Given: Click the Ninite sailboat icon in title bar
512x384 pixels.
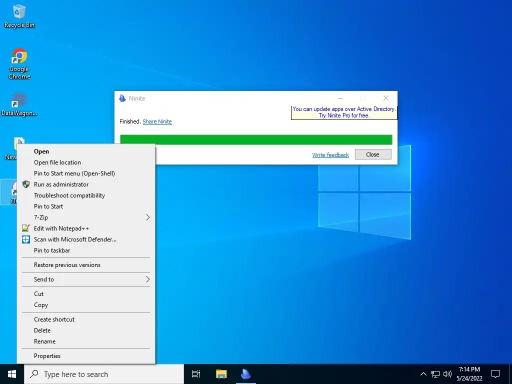Looking at the screenshot, I should (x=122, y=98).
